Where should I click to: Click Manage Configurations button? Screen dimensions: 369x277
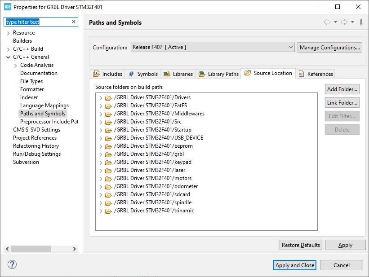tap(330, 48)
